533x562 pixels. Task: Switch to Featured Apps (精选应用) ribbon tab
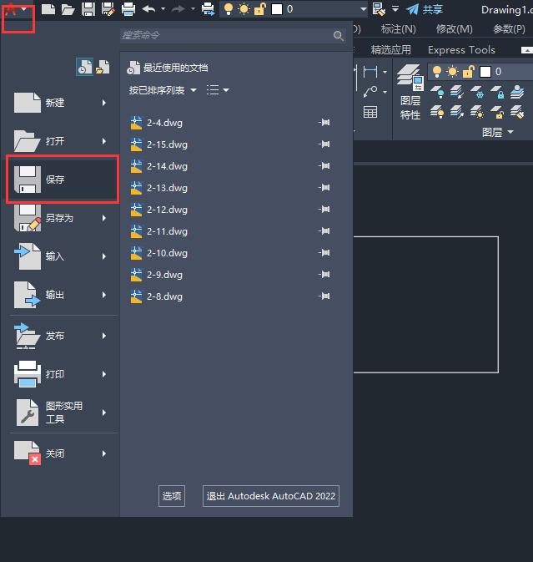[391, 50]
